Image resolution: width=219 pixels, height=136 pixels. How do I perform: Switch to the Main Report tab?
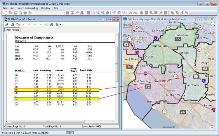[13, 30]
